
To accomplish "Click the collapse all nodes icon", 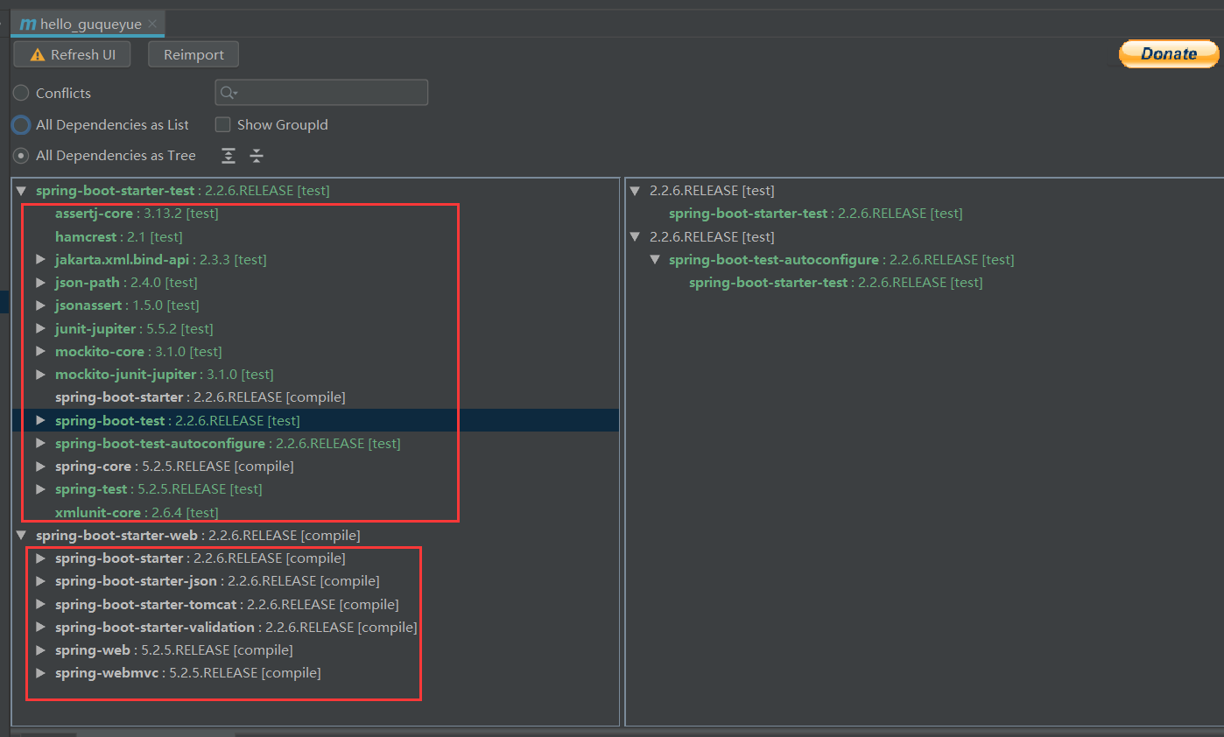I will pos(256,155).
